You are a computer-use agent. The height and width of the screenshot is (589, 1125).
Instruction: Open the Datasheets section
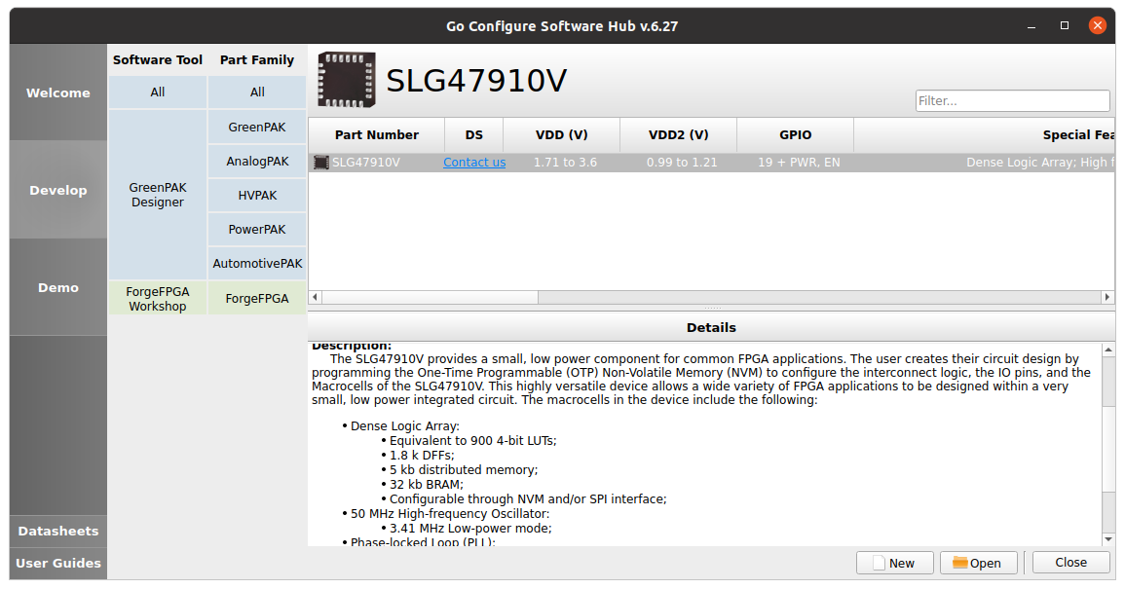coord(58,532)
